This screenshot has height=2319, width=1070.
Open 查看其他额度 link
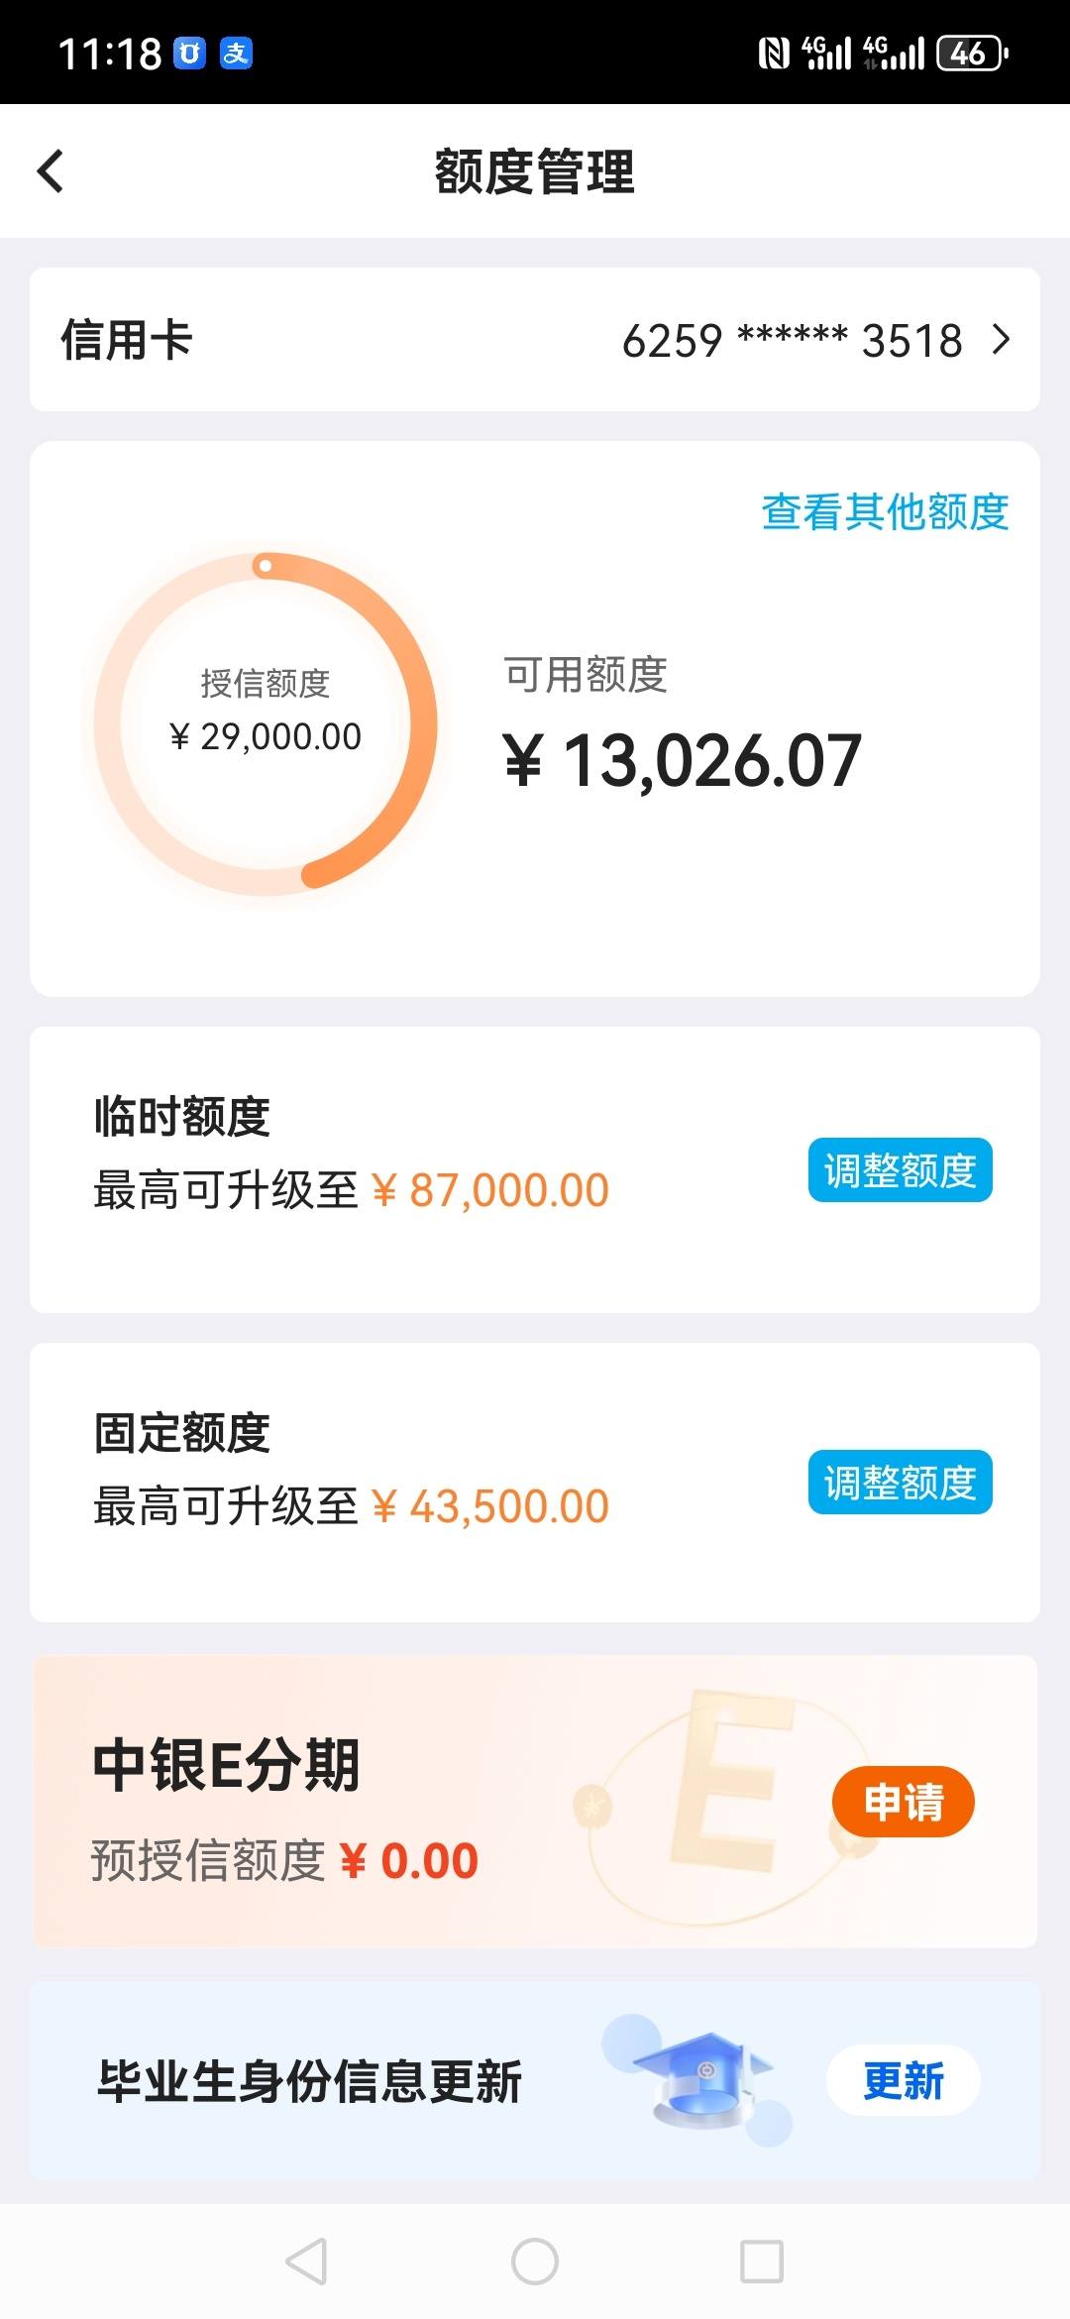(885, 512)
